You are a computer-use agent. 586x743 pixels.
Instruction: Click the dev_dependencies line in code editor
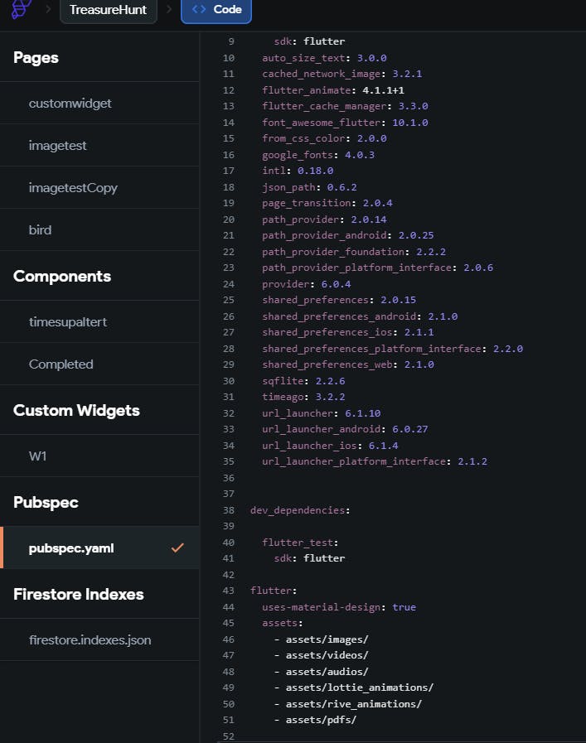coord(299,510)
